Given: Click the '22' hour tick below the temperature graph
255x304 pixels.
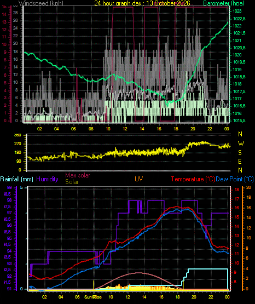Looking at the screenshot, I should [211, 297].
